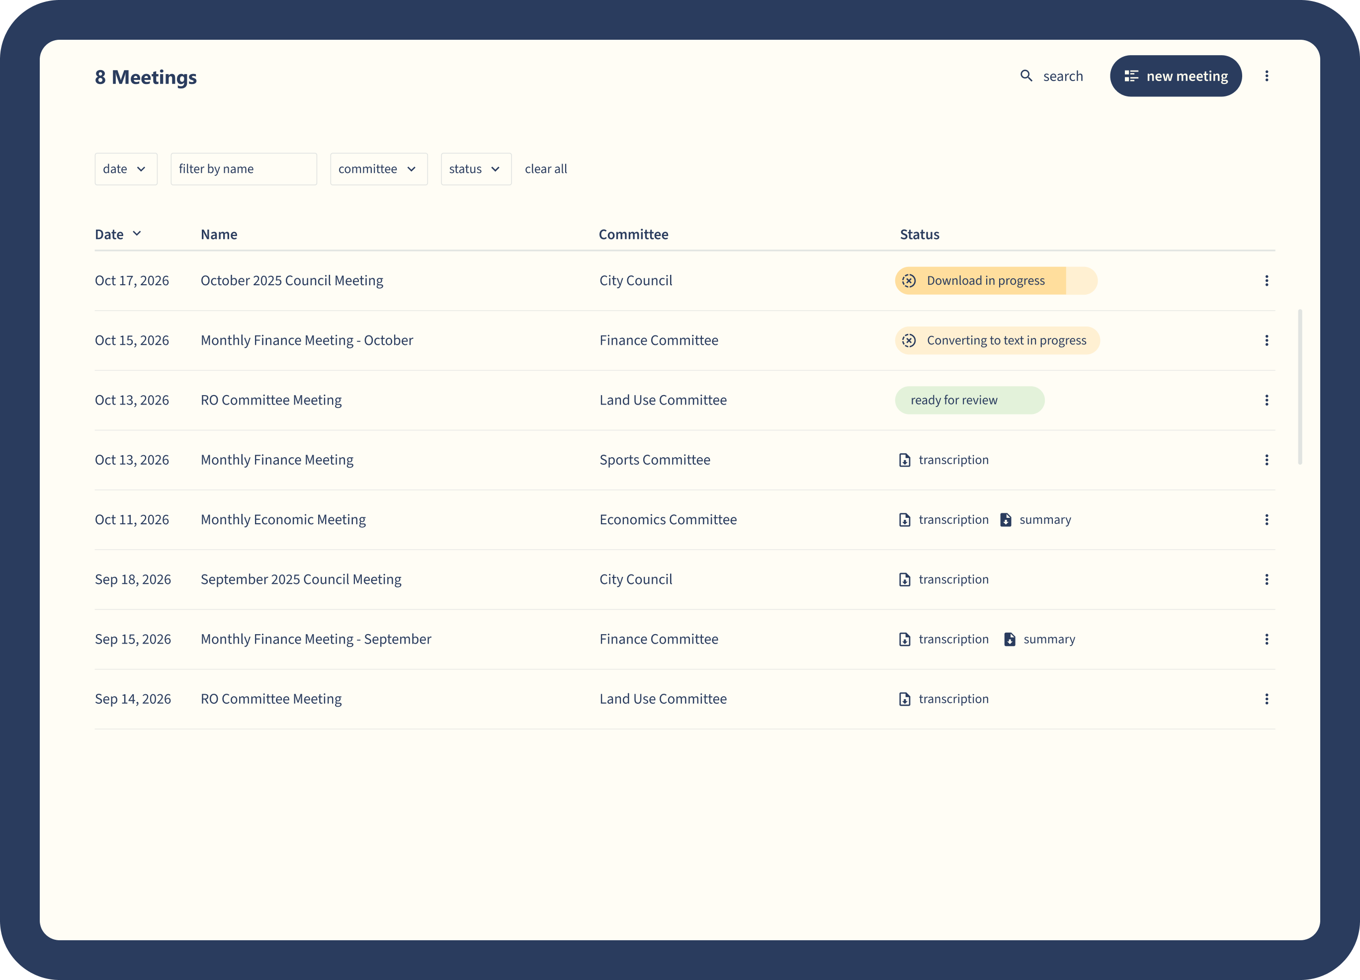The image size is (1360, 980).
Task: Click the search magnifier icon
Action: point(1026,76)
